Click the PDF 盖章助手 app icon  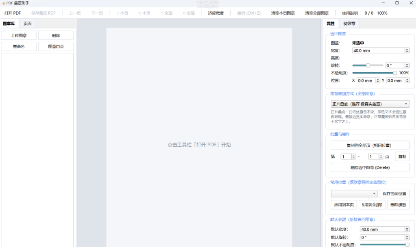click(x=3, y=3)
